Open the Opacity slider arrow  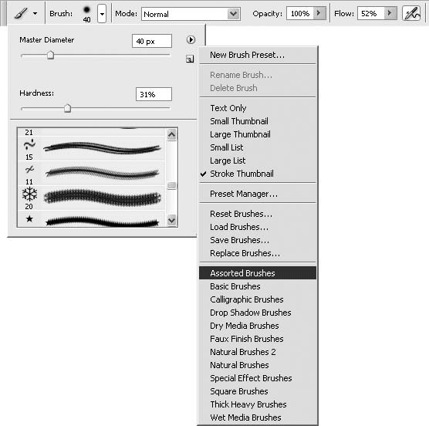319,13
